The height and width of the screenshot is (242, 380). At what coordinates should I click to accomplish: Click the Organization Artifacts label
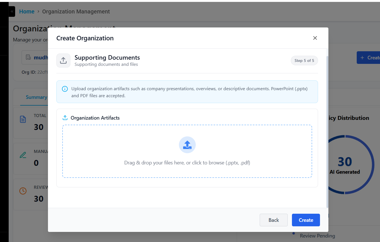(x=95, y=118)
